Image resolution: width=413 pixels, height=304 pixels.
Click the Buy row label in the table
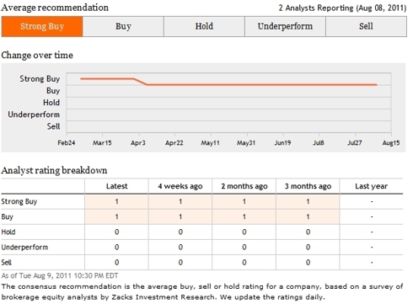(x=8, y=216)
